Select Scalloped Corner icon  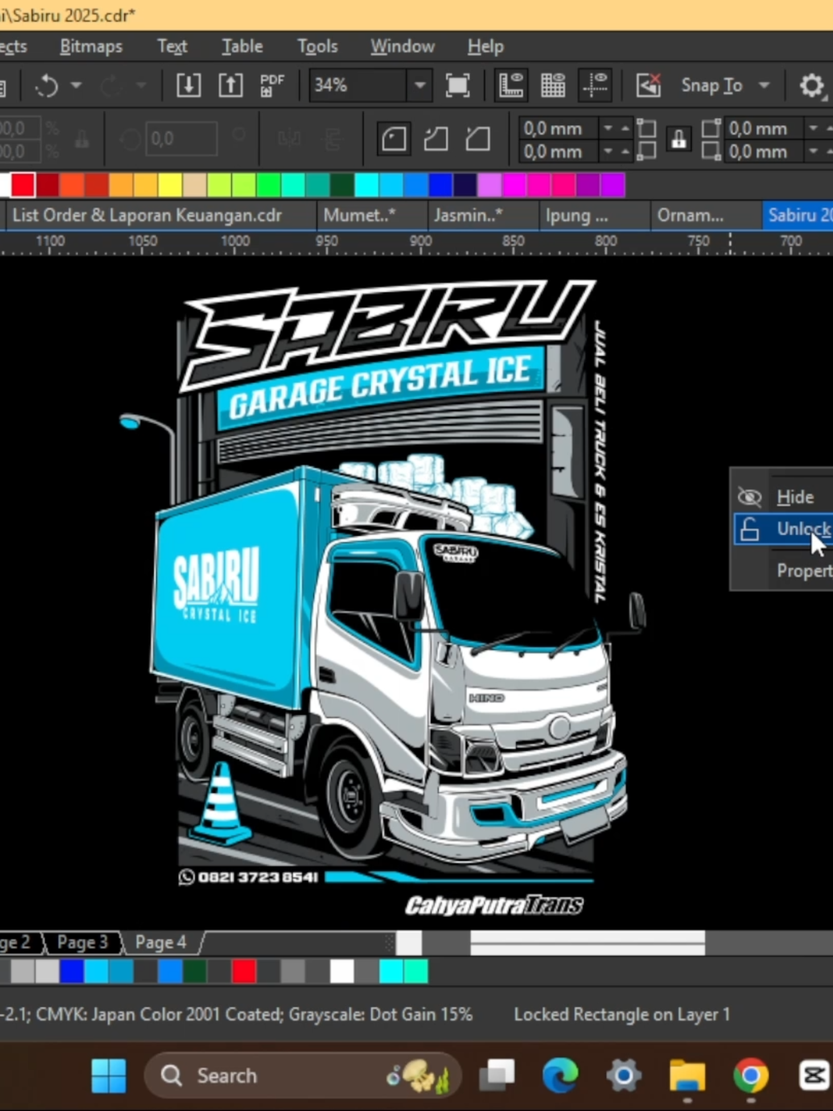(x=436, y=139)
